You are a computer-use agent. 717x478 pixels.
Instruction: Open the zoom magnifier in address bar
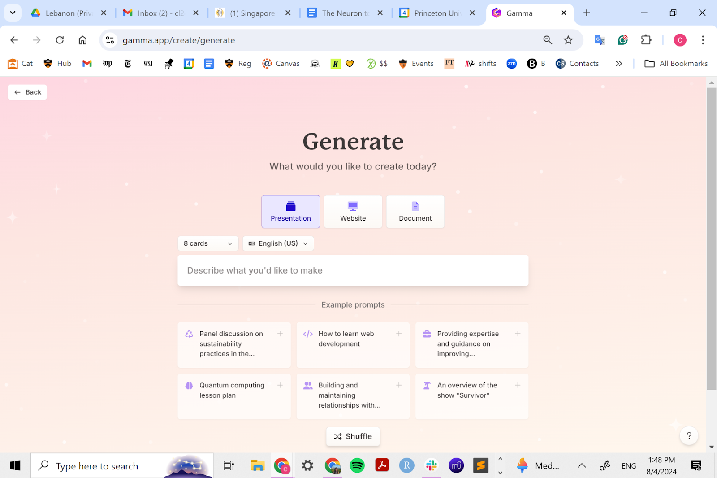pos(548,40)
